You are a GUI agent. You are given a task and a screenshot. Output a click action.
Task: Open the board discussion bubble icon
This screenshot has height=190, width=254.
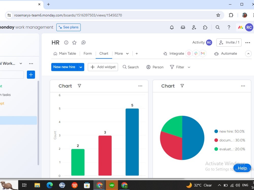coord(83,43)
